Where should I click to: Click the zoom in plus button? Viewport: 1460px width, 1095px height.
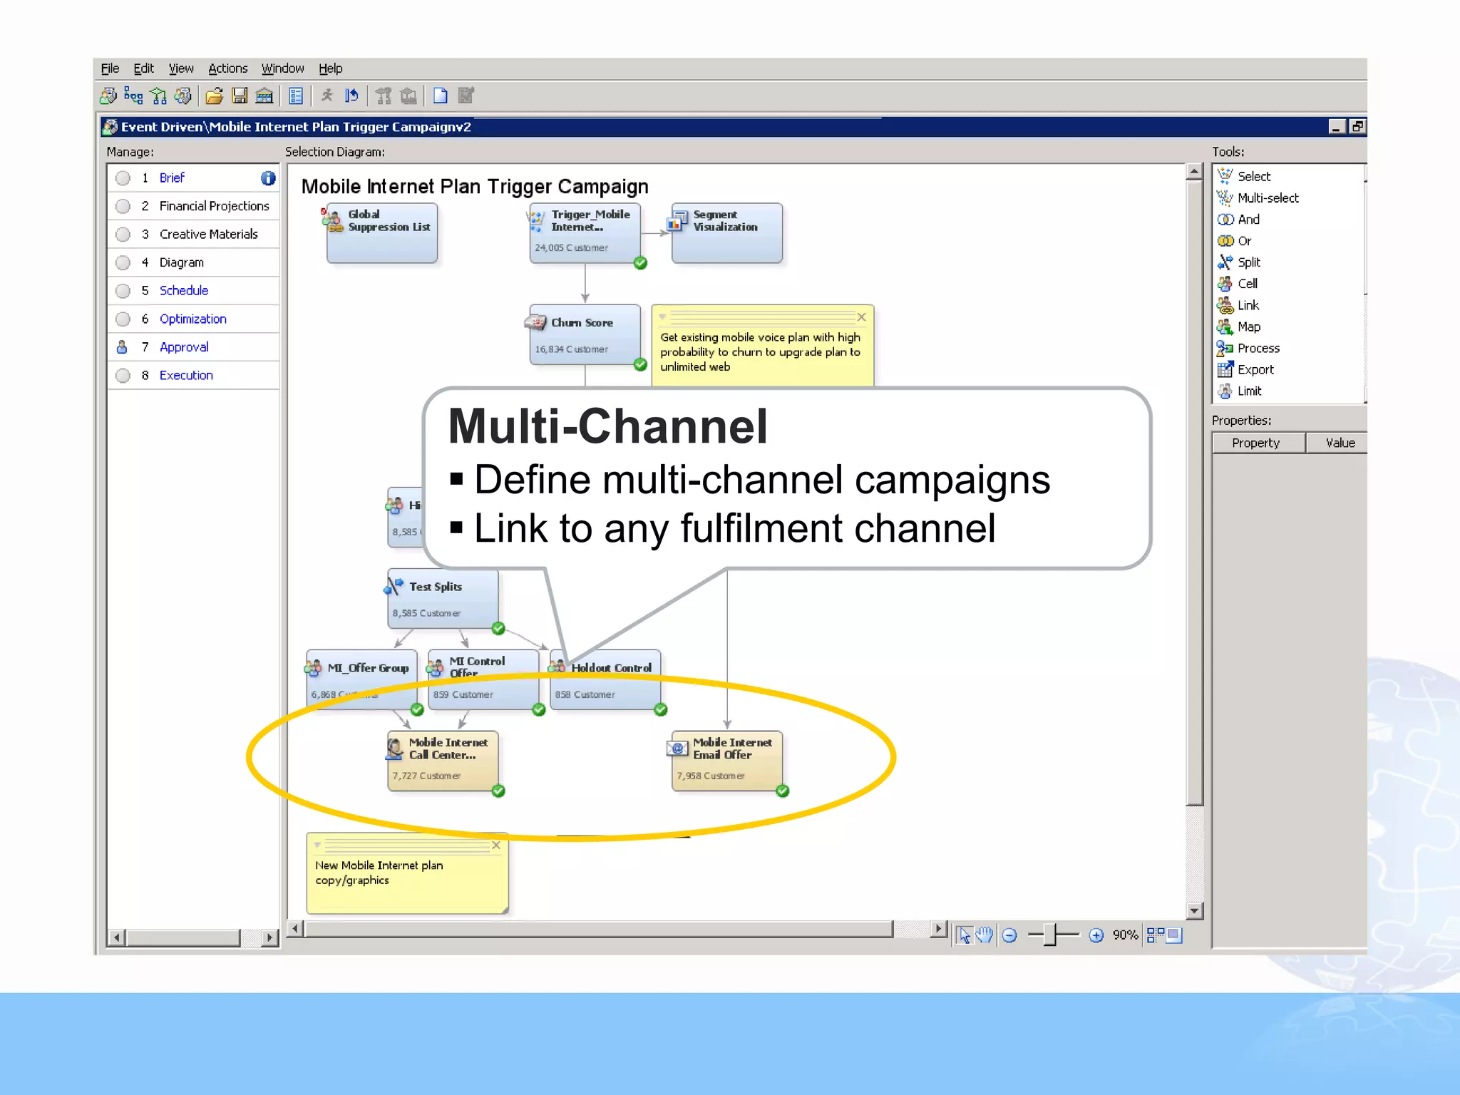[x=1096, y=935]
